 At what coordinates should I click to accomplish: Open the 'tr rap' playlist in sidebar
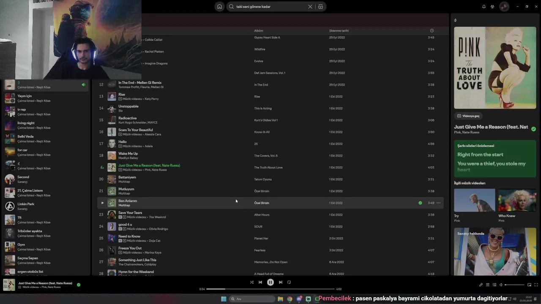coord(46,111)
